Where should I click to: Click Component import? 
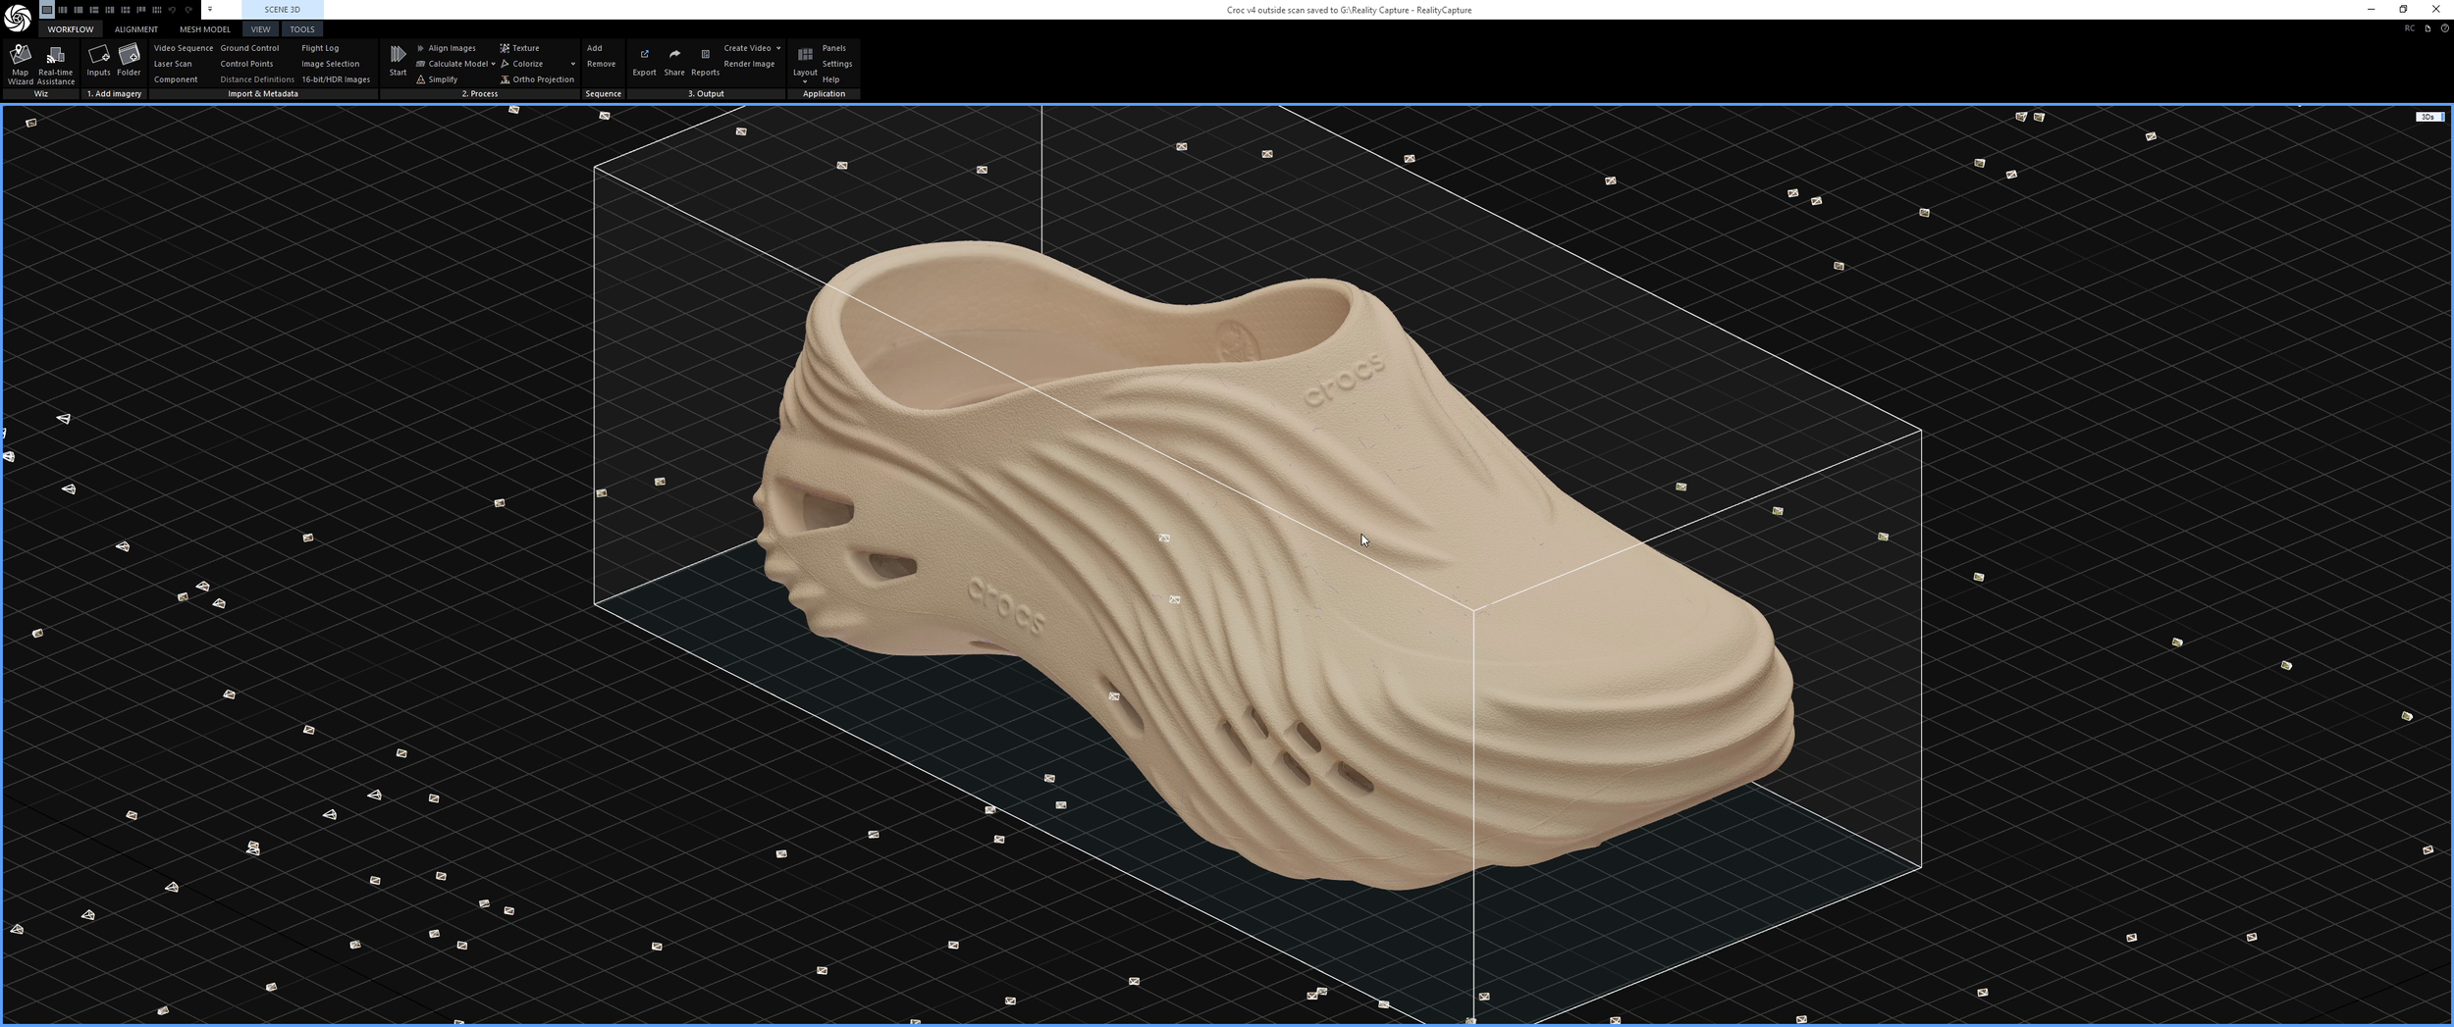tap(176, 79)
